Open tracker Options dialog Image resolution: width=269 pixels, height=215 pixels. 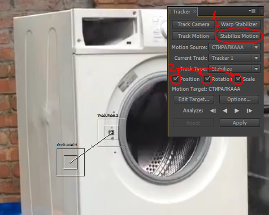(239, 99)
